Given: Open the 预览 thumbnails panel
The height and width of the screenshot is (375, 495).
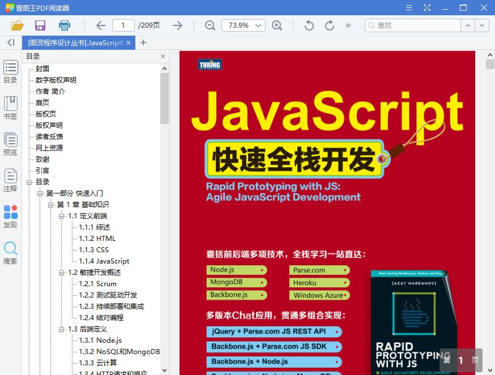Looking at the screenshot, I should click(x=10, y=144).
